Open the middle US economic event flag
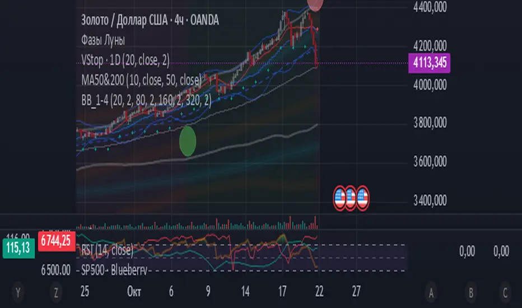This screenshot has height=308, width=522. tap(351, 198)
